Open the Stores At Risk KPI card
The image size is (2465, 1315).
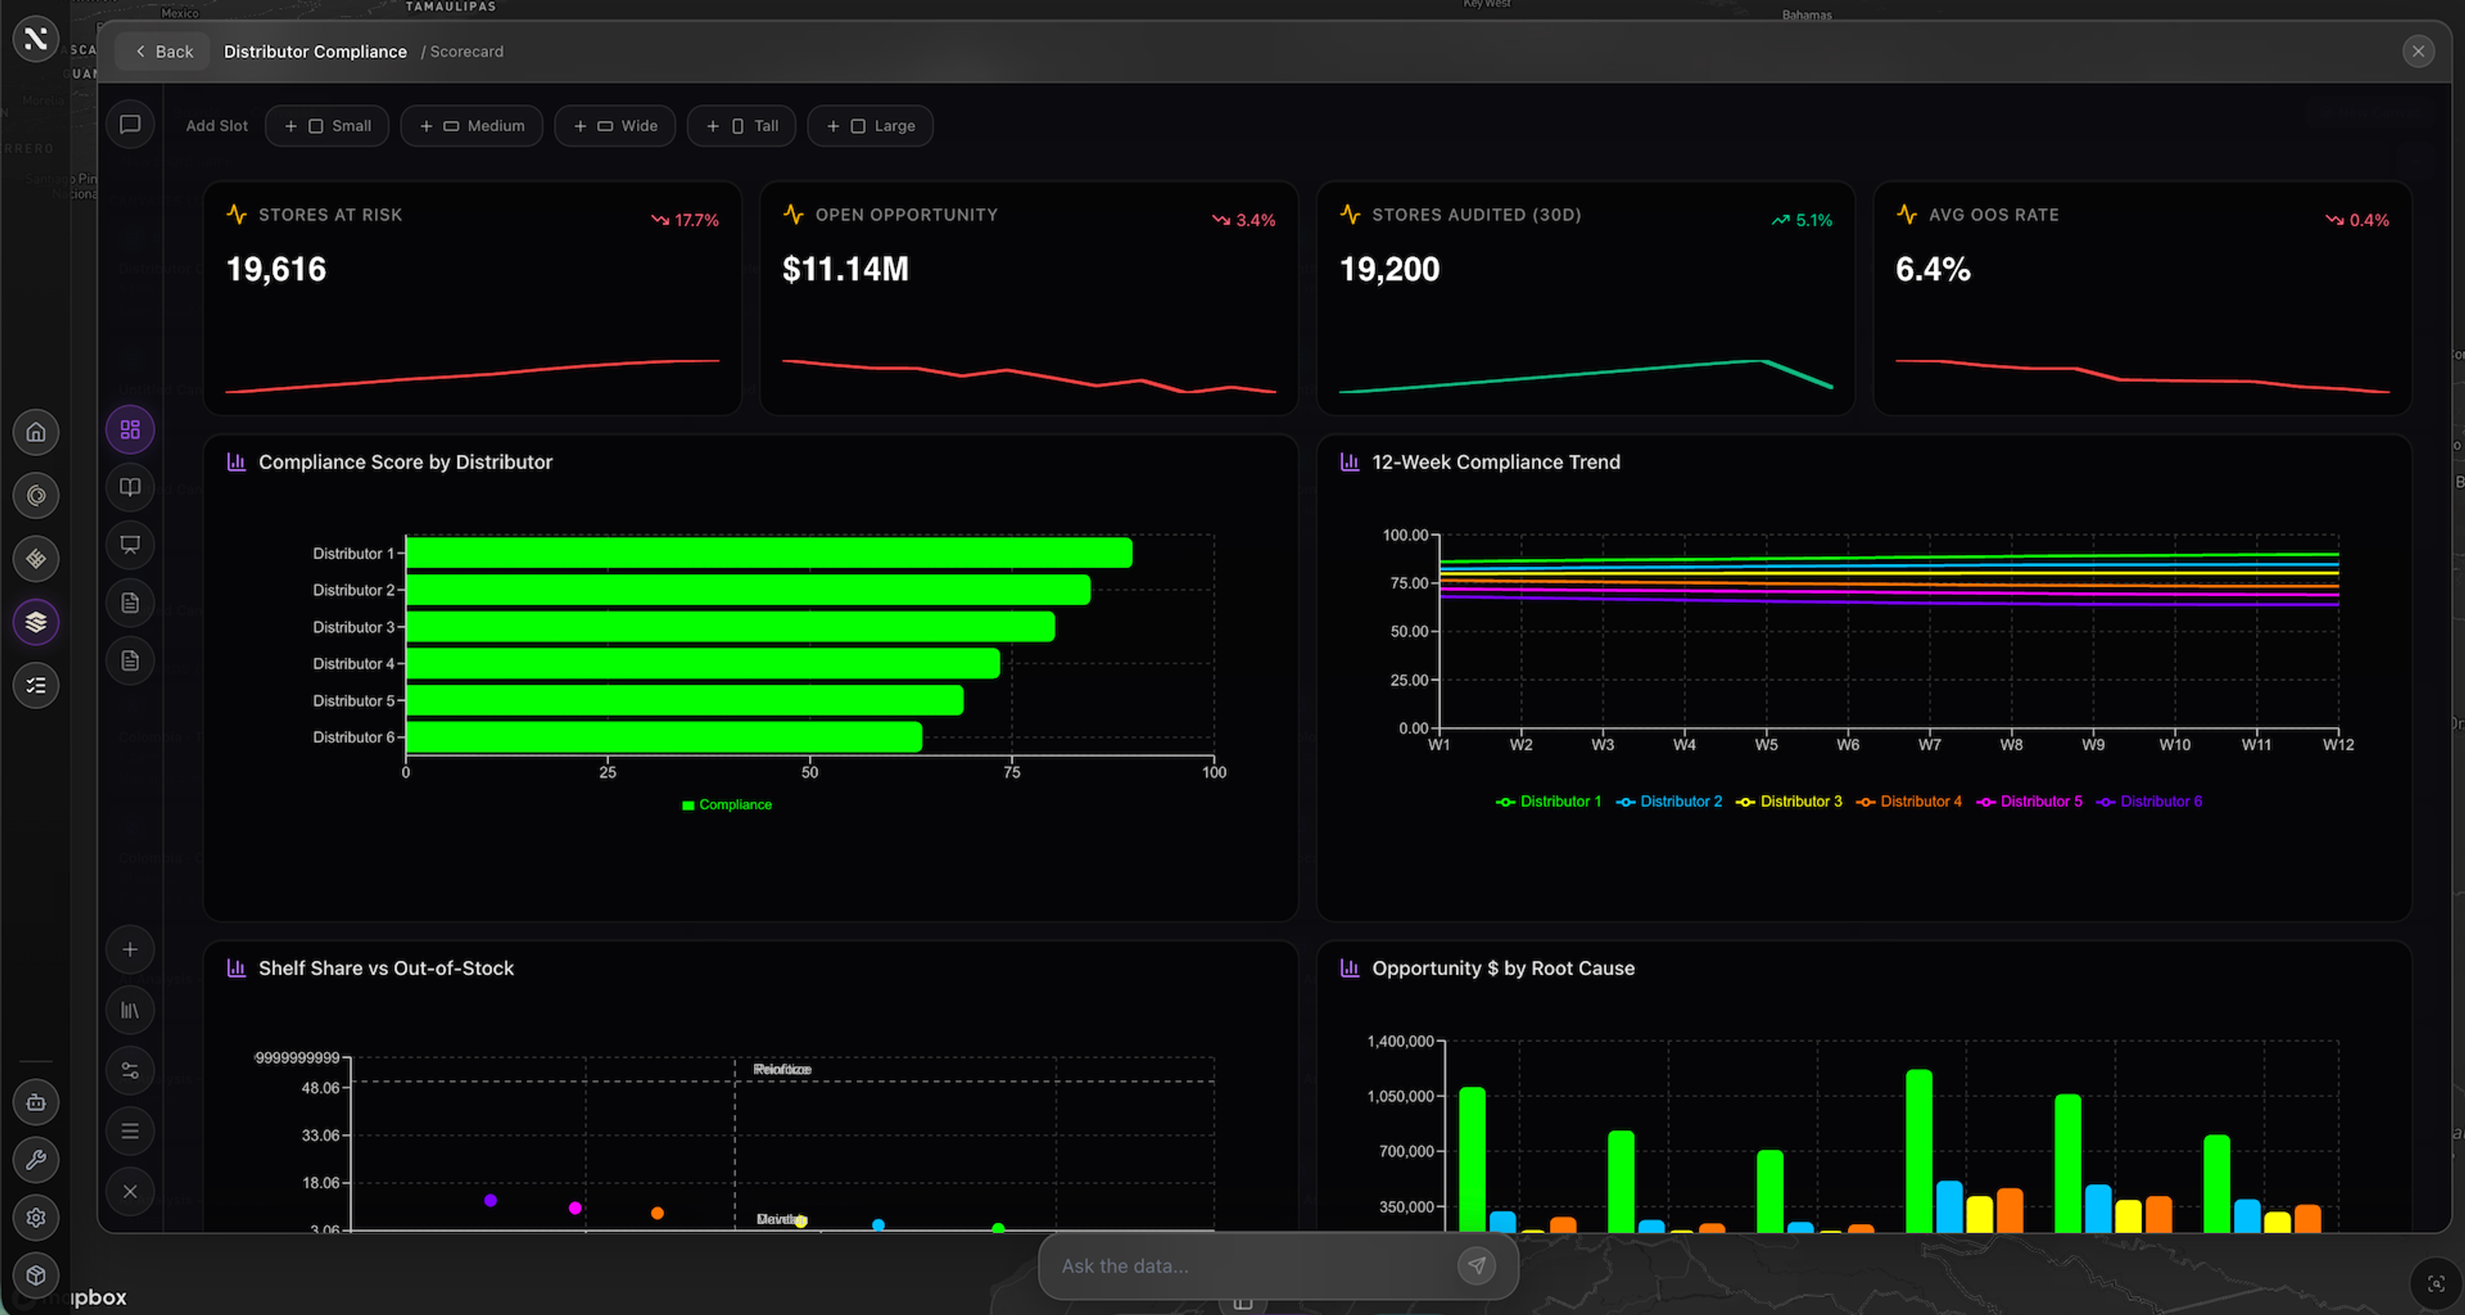pos(472,298)
